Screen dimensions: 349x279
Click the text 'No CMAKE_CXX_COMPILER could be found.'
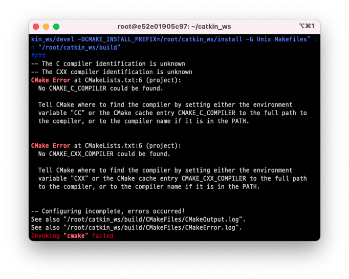[104, 154]
